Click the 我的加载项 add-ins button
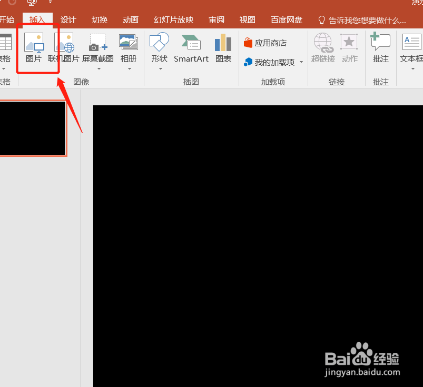 [x=270, y=62]
